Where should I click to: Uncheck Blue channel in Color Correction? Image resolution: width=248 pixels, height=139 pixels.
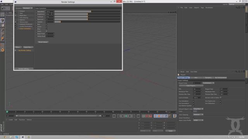pyautogui.click(x=46, y=29)
